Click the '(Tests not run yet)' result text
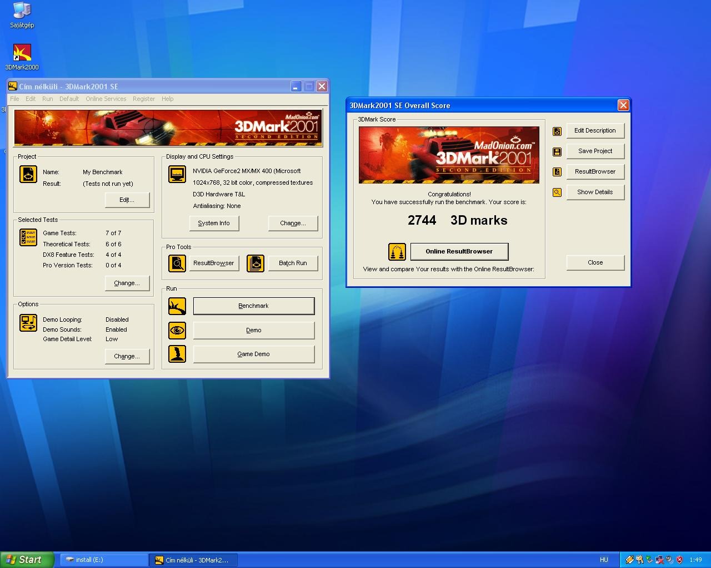This screenshot has height=568, width=711. (x=108, y=184)
